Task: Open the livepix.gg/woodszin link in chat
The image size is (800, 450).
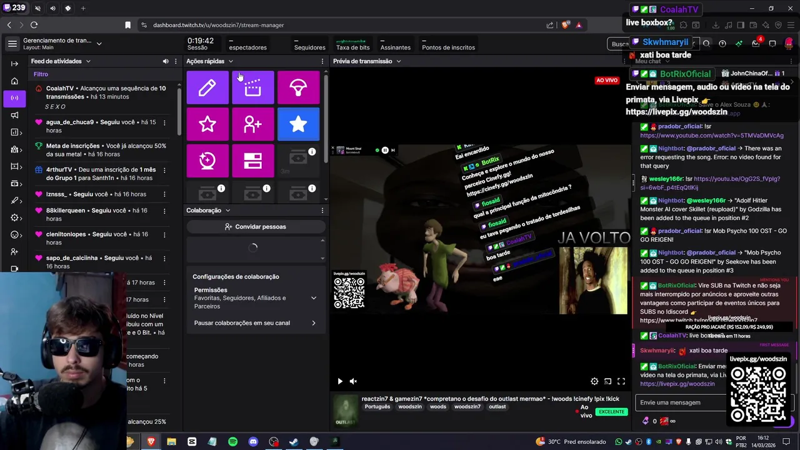Action: coord(677,384)
